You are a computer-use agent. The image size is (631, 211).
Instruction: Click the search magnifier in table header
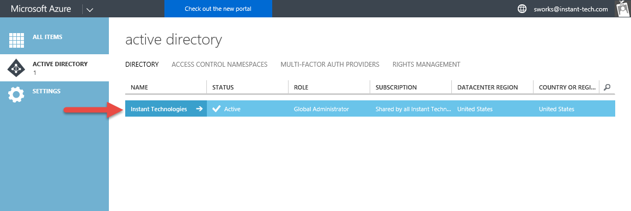point(607,87)
